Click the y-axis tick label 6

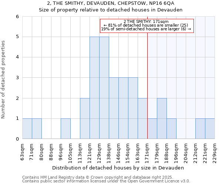tap(17, 17)
